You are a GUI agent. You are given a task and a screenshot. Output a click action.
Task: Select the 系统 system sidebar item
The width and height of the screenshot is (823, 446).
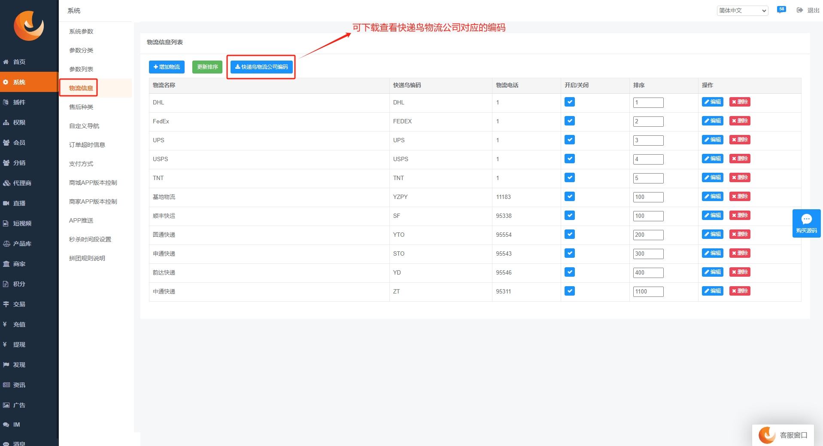[29, 82]
